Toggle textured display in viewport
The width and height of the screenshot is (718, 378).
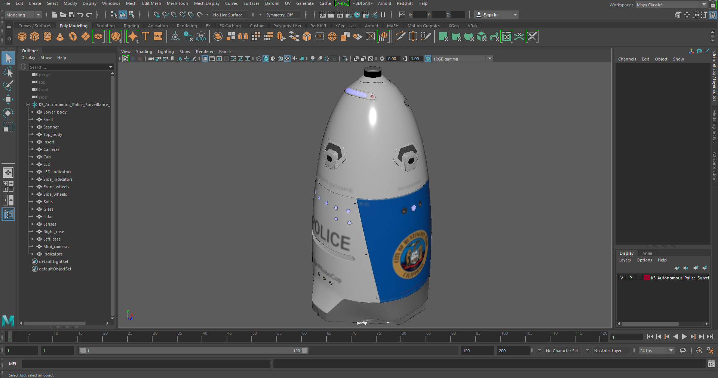tap(287, 59)
